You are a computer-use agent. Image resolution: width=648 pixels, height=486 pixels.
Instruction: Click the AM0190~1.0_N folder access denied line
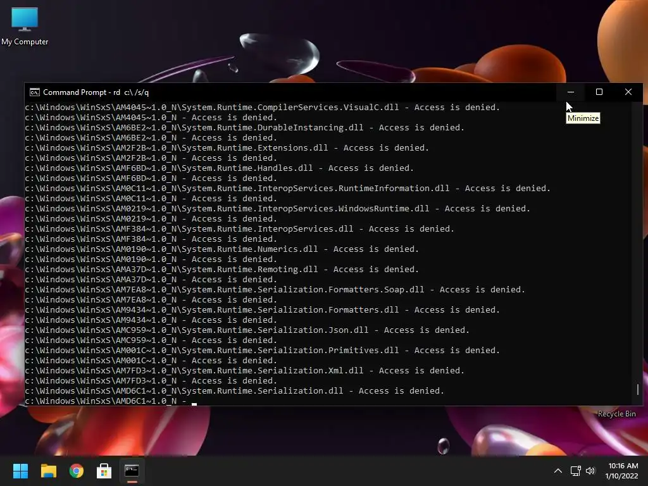[151, 259]
